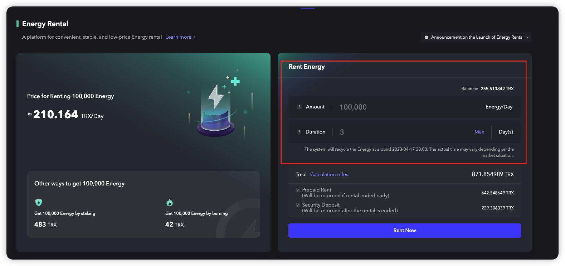Select the prepaid rent value 642.548649 TRX

[497, 193]
